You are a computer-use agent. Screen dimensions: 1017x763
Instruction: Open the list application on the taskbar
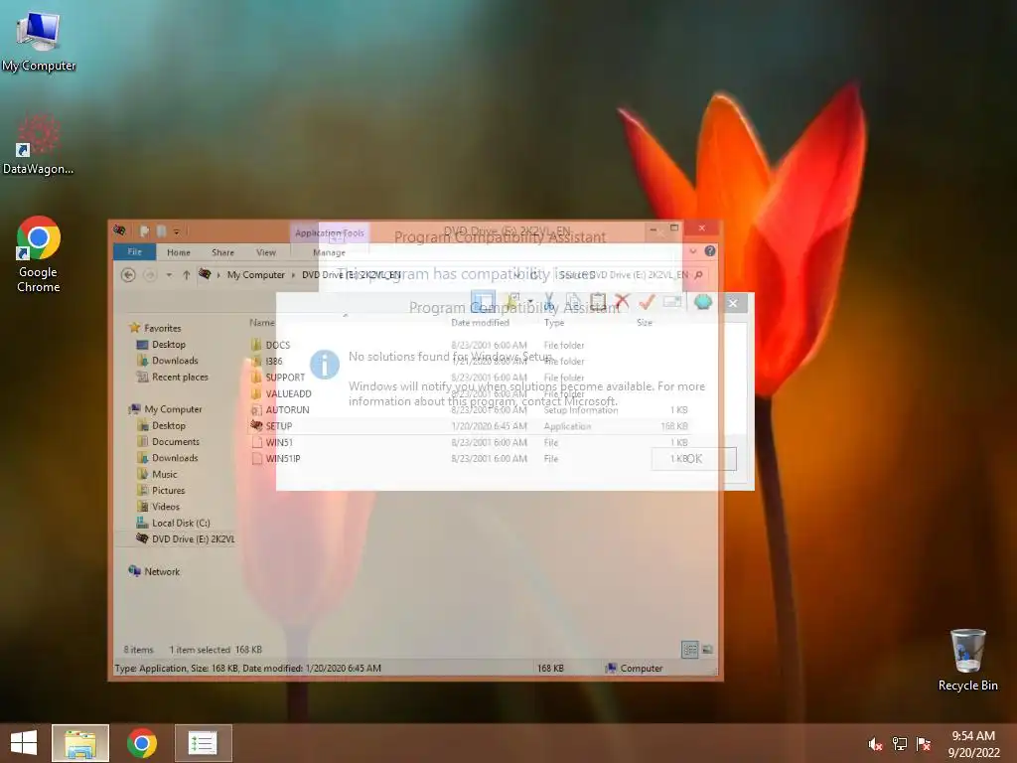coord(203,743)
